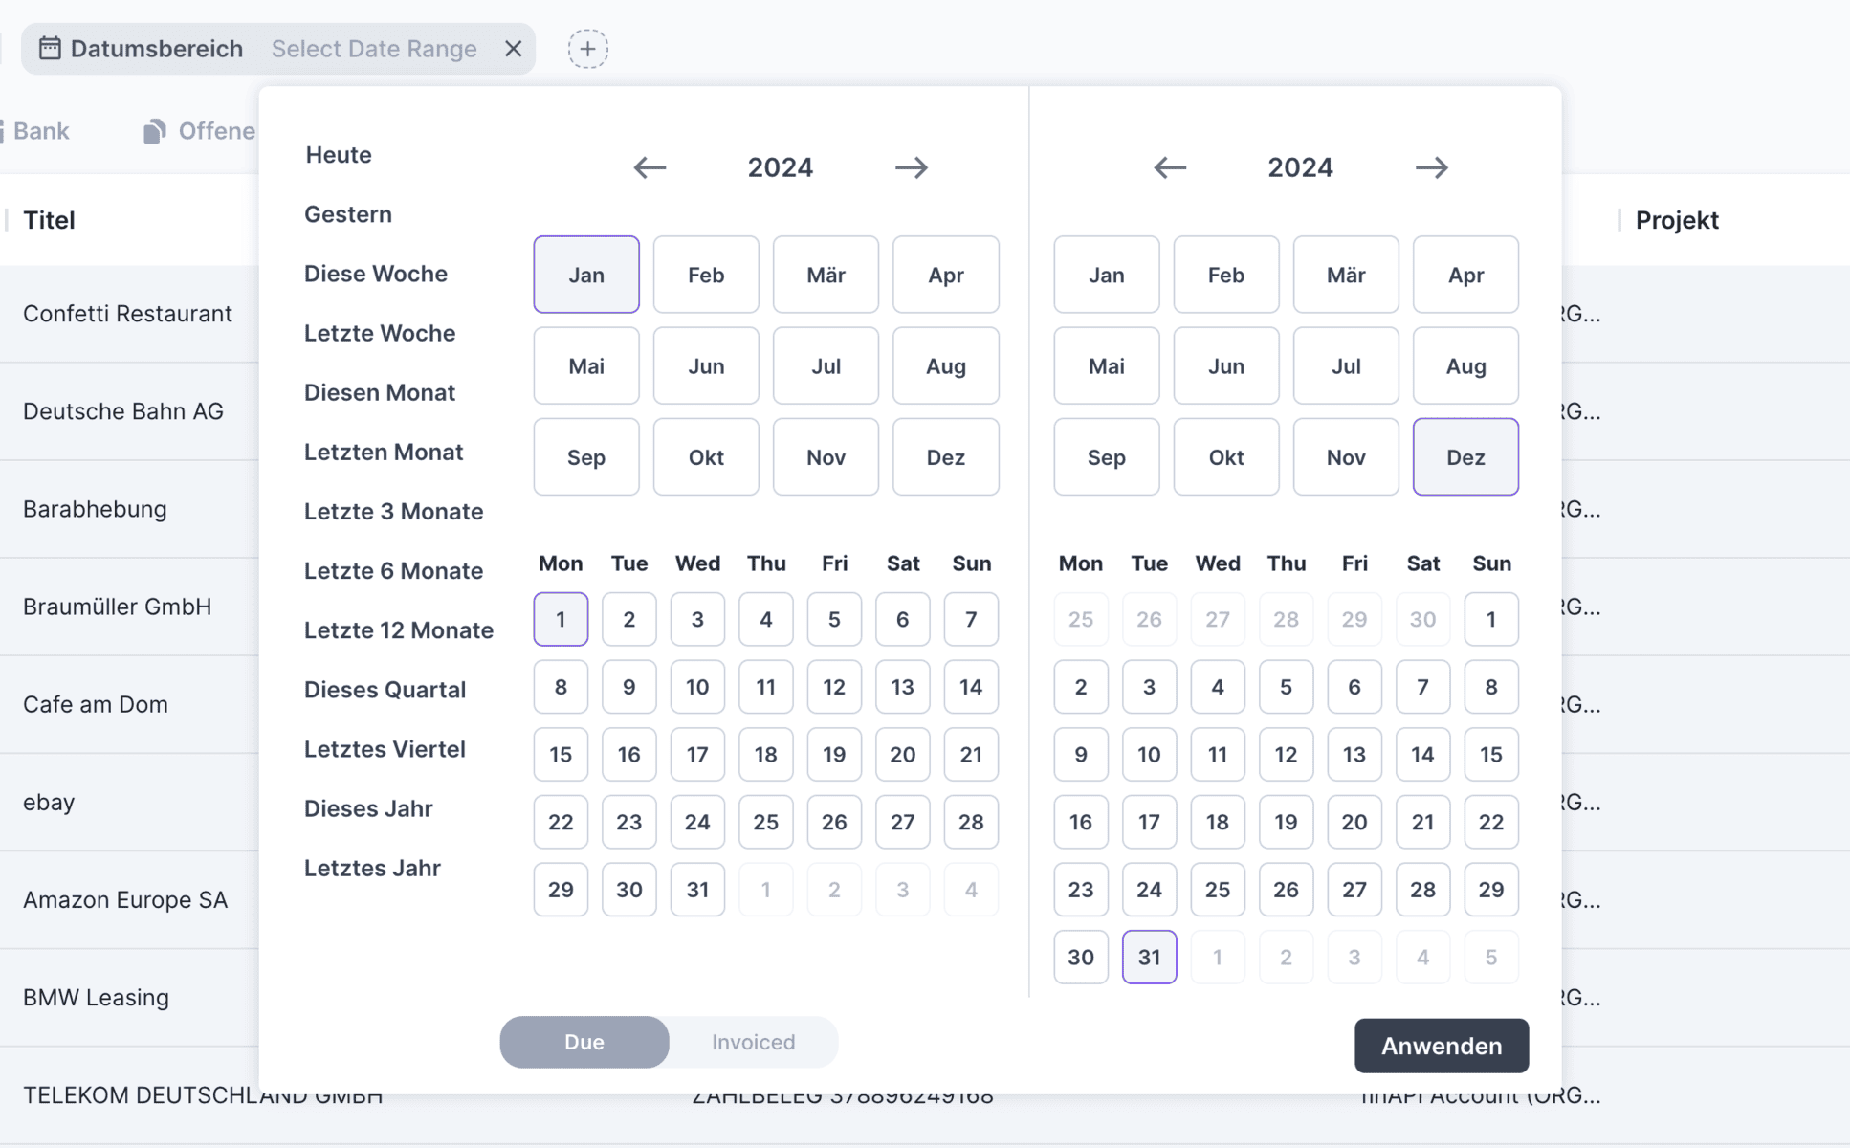1850x1148 pixels.
Task: Click the calendar icon beside Datumsbereich
Action: [50, 49]
